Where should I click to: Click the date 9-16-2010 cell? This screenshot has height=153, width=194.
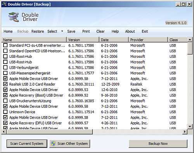point(109,95)
